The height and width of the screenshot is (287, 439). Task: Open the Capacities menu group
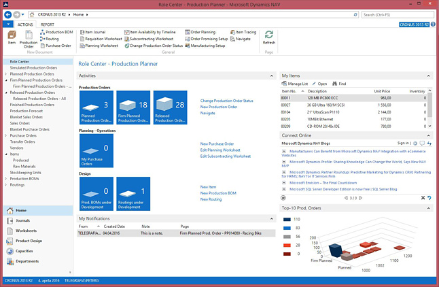click(x=38, y=251)
